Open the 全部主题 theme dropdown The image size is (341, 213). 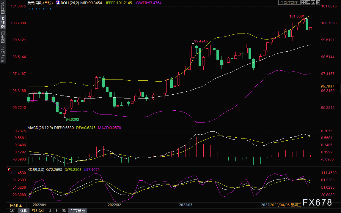(289, 2)
